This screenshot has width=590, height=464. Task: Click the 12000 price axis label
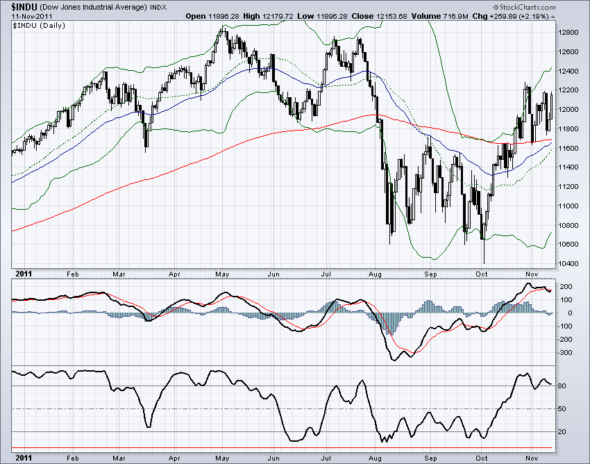(x=568, y=110)
